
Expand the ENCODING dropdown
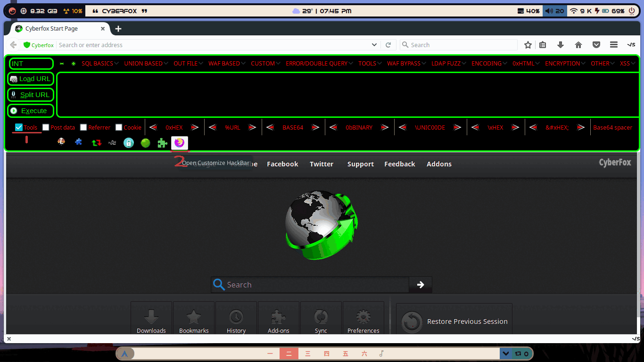tap(489, 63)
